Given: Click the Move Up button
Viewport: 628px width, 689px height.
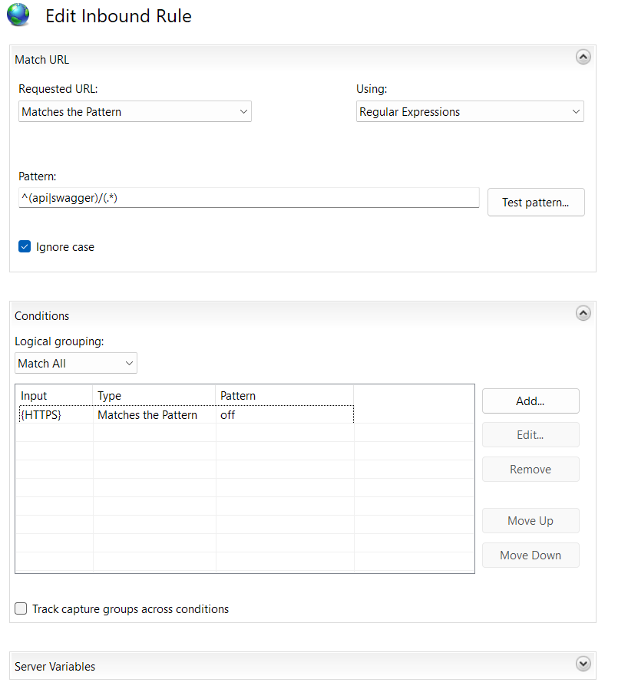Looking at the screenshot, I should [530, 521].
